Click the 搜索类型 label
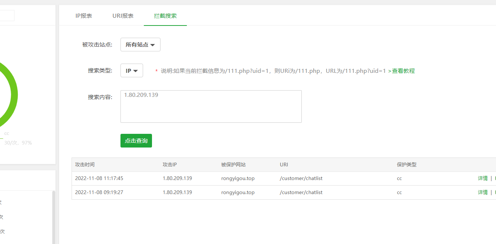 pyautogui.click(x=100, y=71)
